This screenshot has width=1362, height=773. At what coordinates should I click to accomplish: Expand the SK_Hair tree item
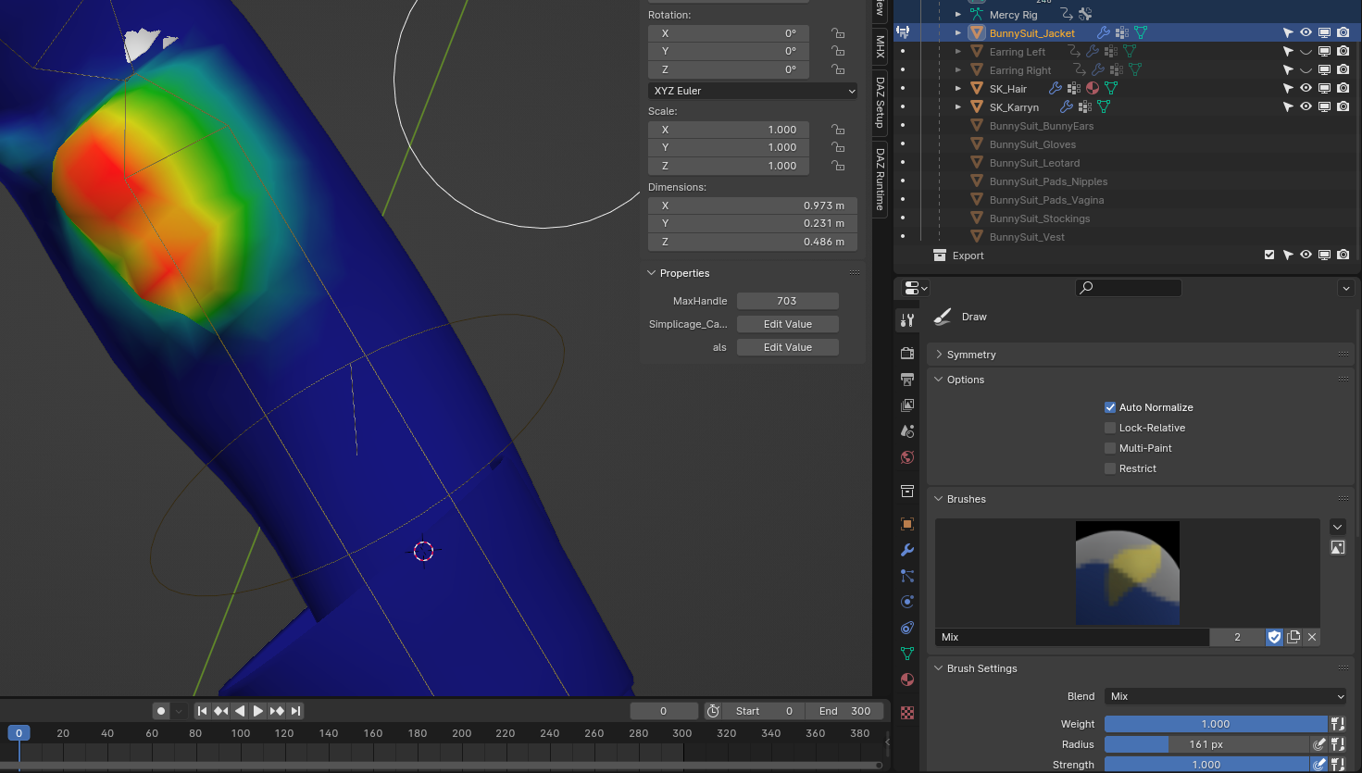point(958,88)
